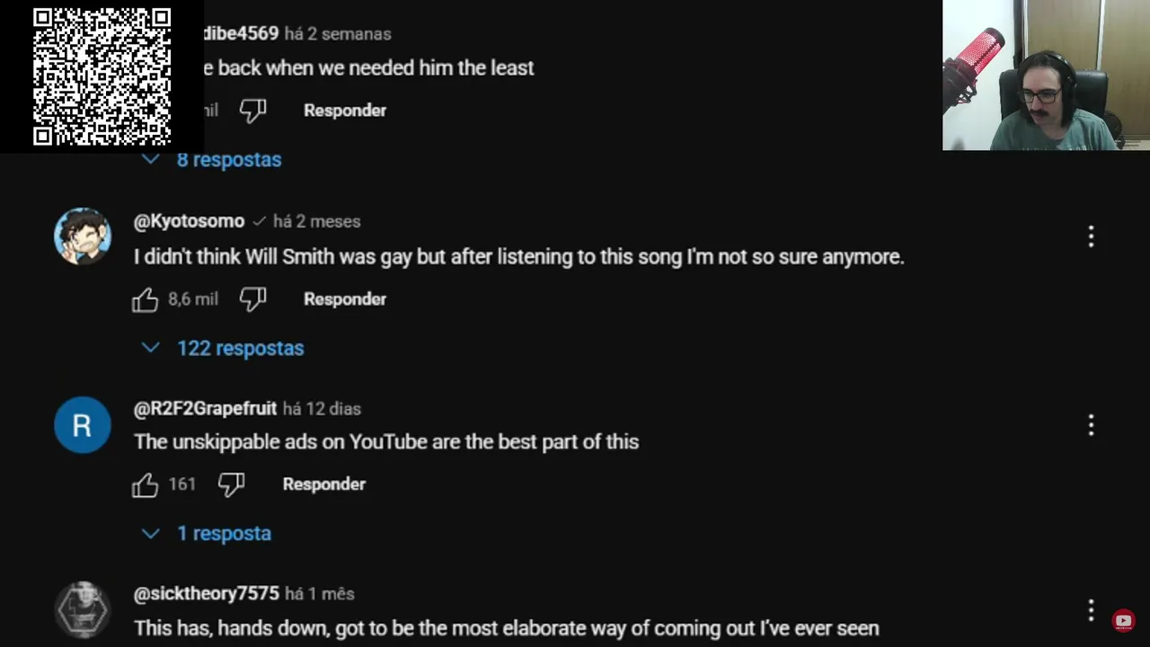Reply to the dibe4569 comment with Responder

pyautogui.click(x=345, y=111)
